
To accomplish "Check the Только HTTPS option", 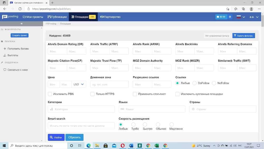I will [x=92, y=94].
